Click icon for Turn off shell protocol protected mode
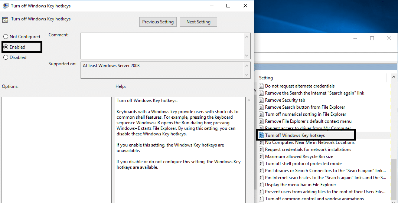 [x=261, y=164]
